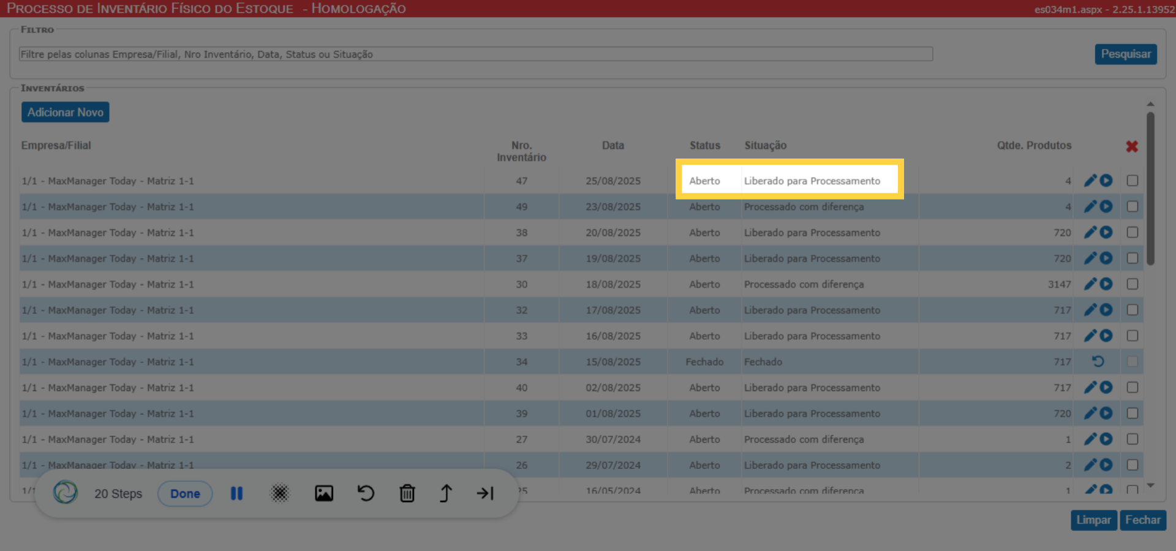Click the recorder logo icon

(66, 492)
